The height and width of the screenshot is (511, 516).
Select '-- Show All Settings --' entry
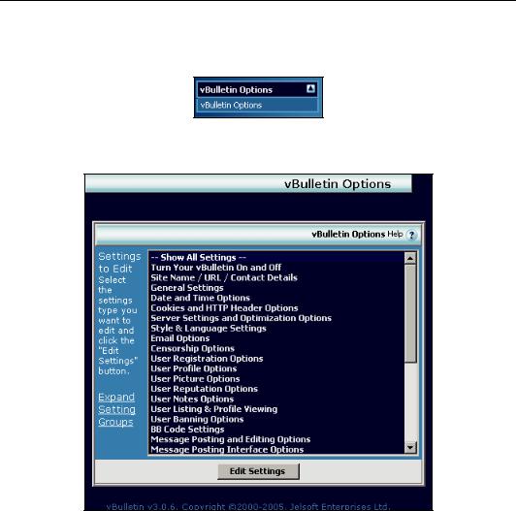tap(276, 257)
